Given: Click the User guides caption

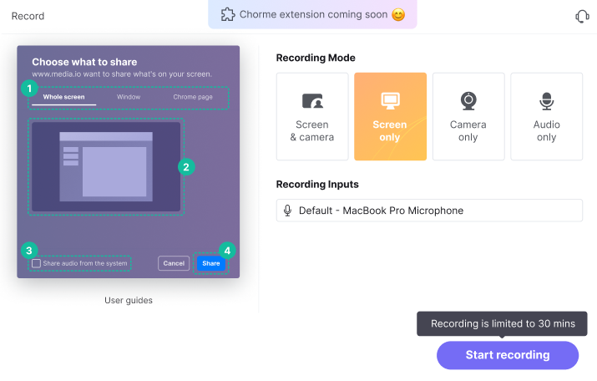Looking at the screenshot, I should click(129, 300).
